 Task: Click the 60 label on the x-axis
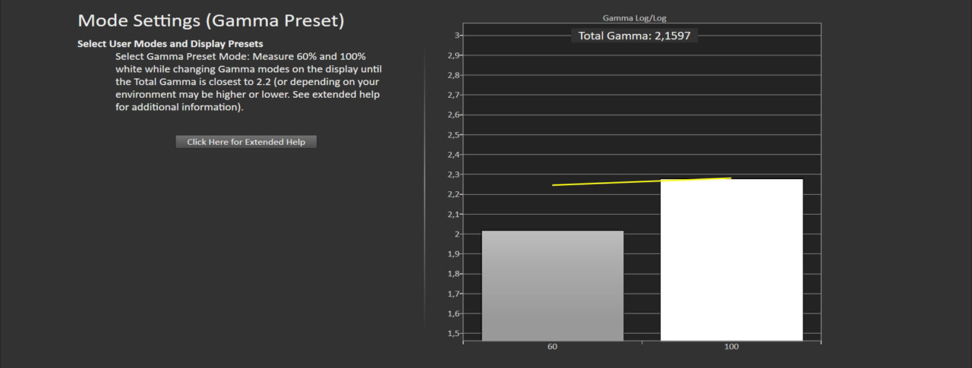[x=552, y=347]
